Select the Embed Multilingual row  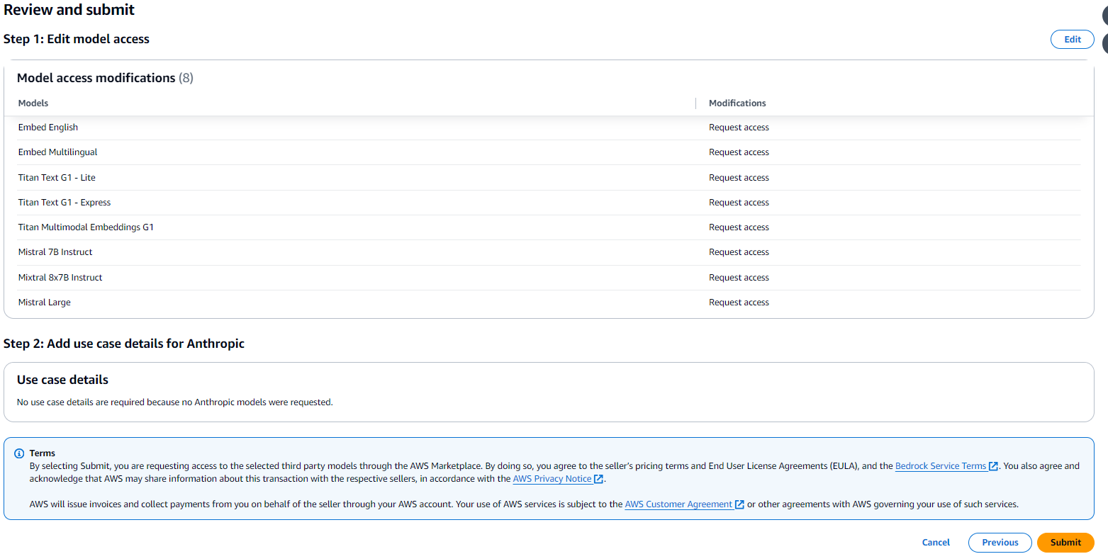click(549, 152)
